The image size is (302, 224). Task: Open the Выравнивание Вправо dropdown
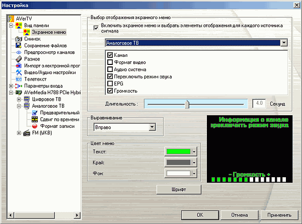pyautogui.click(x=151, y=128)
